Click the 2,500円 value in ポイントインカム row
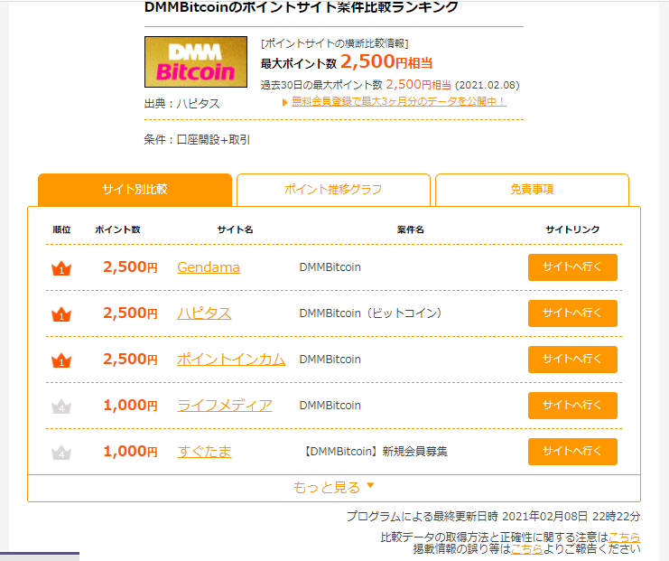669x561 pixels. [x=131, y=360]
